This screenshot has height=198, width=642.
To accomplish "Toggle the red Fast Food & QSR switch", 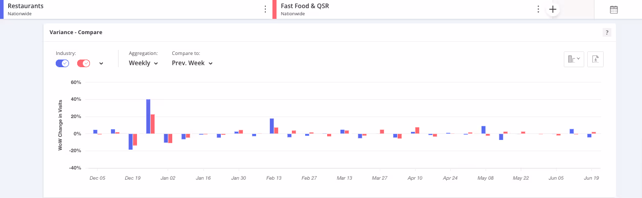I will click(84, 63).
